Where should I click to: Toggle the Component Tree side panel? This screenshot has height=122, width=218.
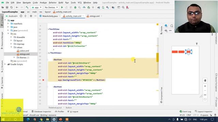161,95
